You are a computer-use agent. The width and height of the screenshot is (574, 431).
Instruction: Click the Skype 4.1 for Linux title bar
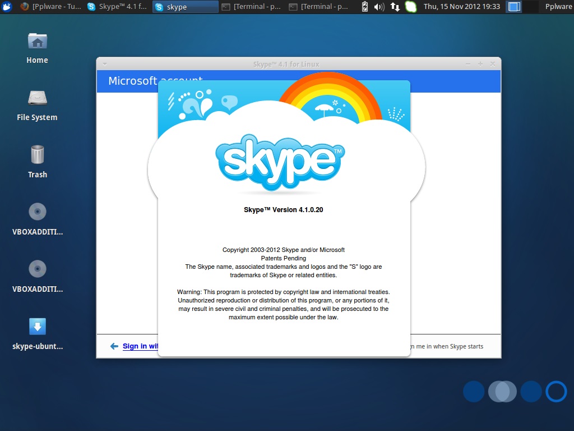coord(286,64)
